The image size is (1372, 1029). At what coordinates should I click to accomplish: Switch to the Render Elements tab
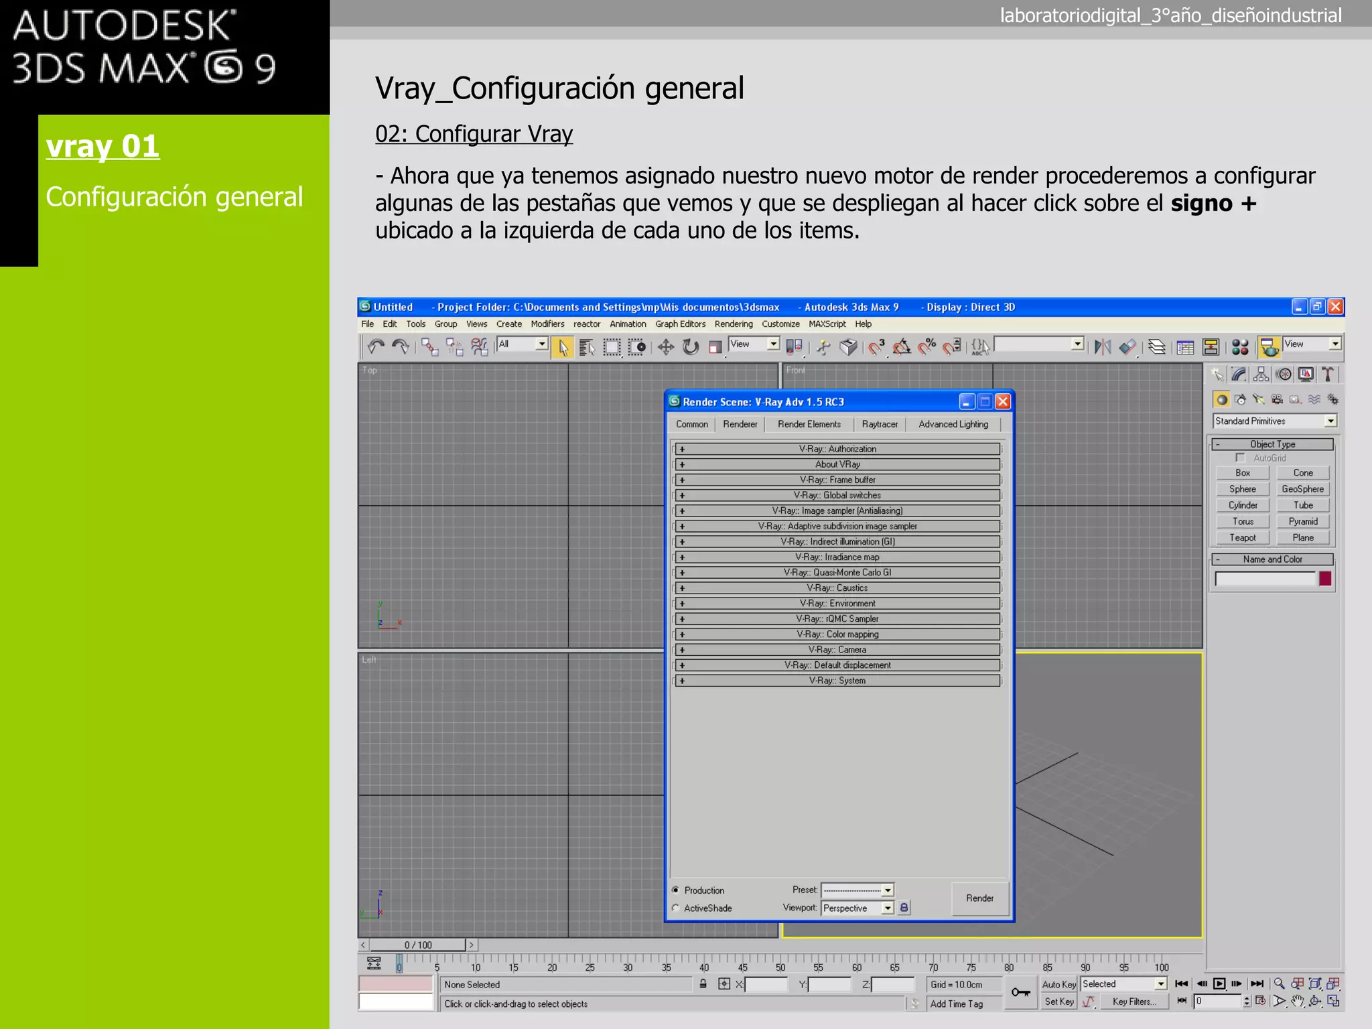[809, 424]
